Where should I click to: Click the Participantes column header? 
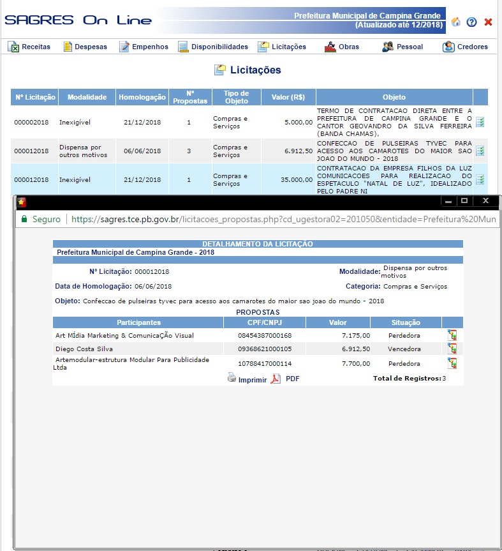point(138,322)
